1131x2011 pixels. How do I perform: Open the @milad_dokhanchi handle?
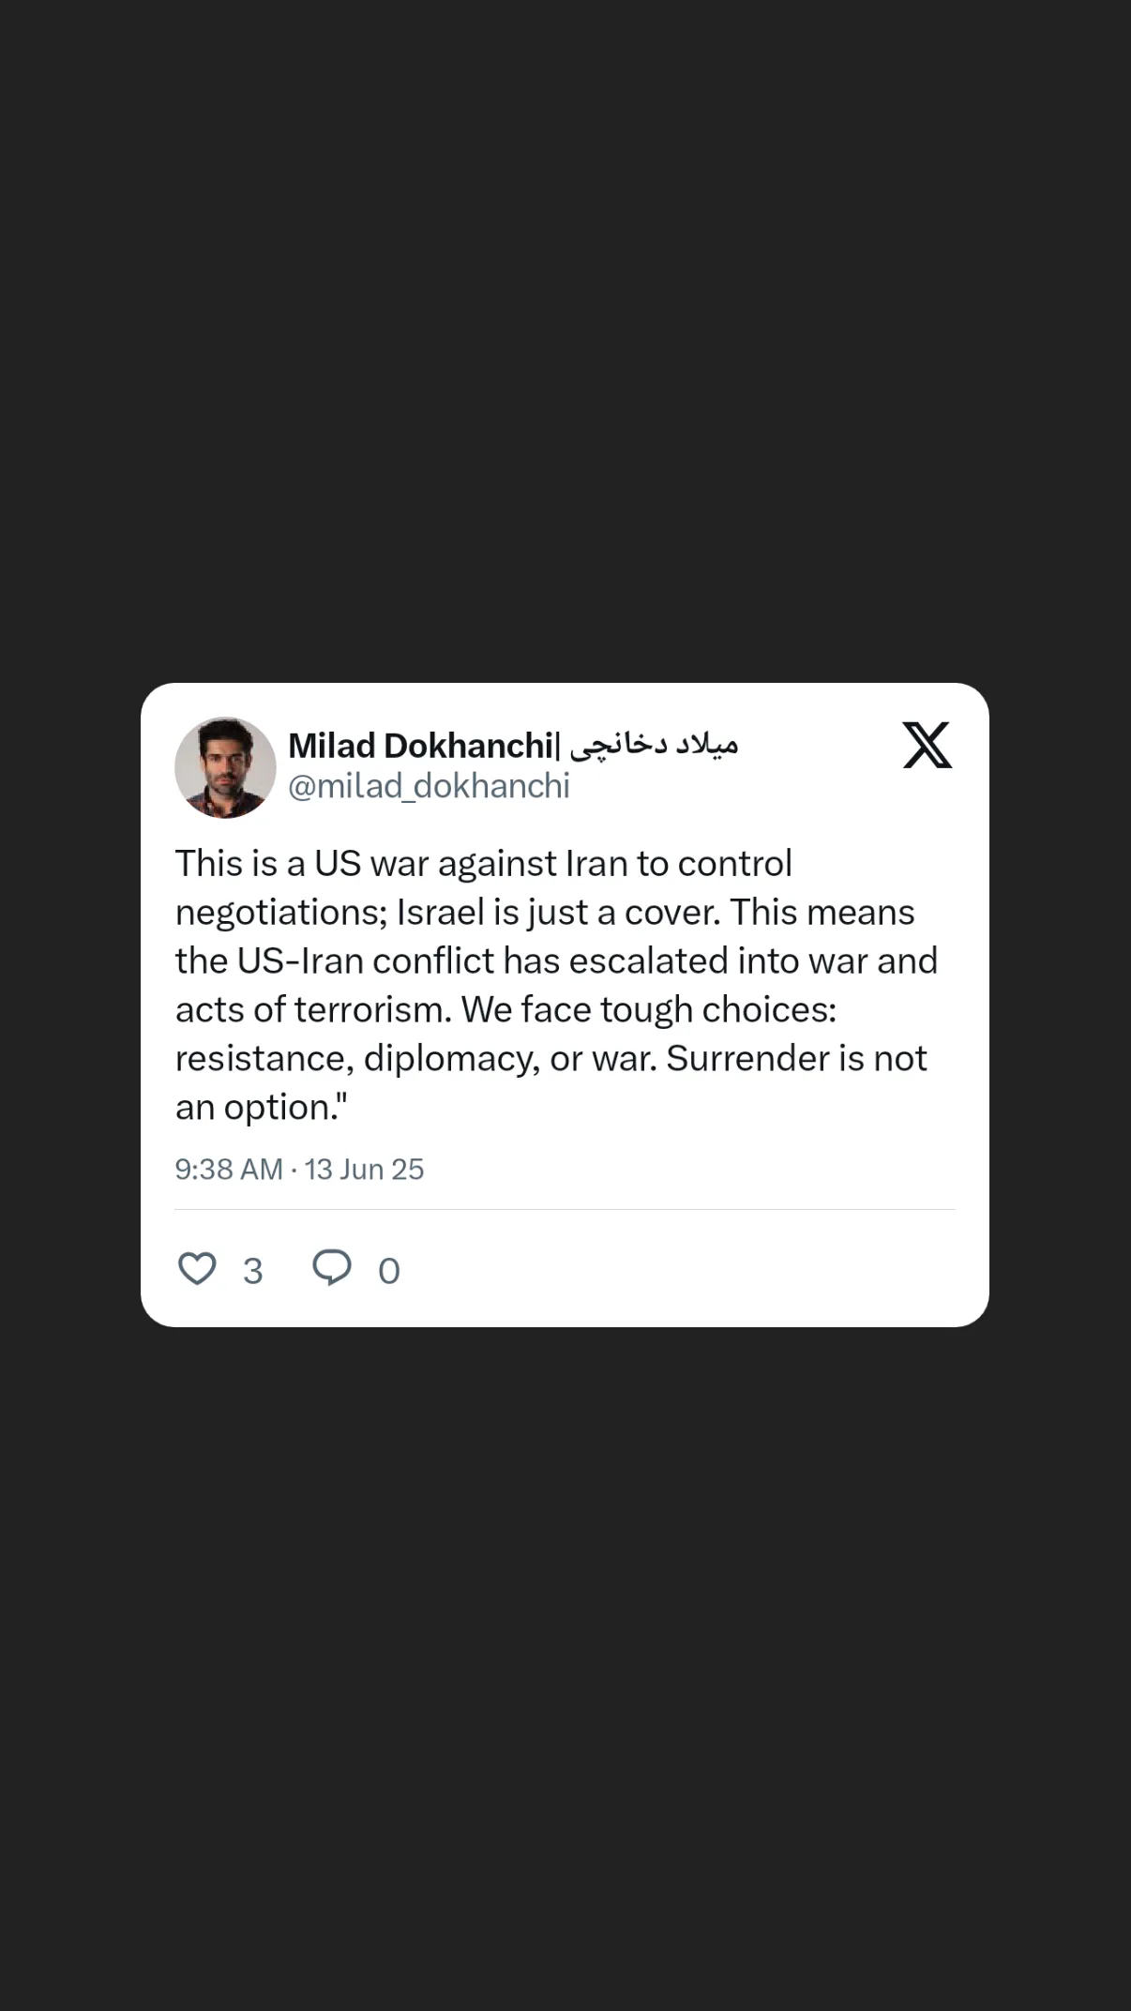[x=429, y=786]
